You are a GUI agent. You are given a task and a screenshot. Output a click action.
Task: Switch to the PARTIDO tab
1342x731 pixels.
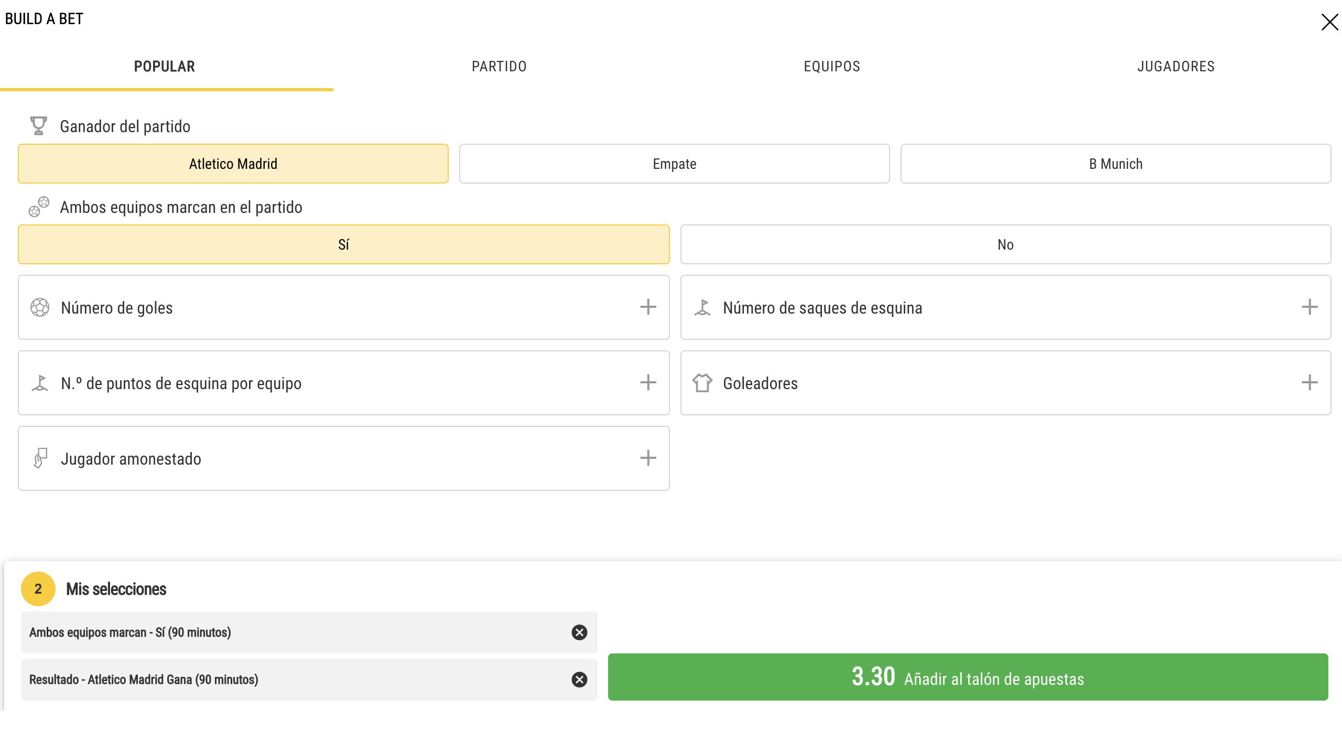pos(499,67)
